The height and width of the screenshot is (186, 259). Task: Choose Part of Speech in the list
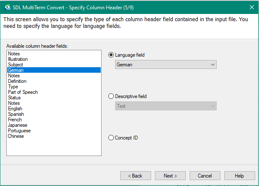coord(23,92)
